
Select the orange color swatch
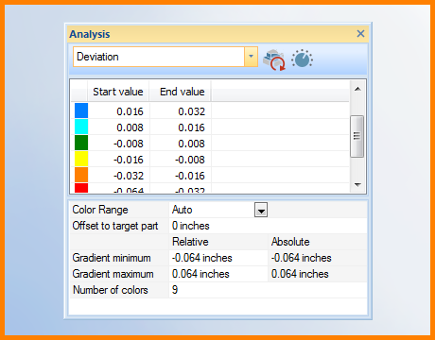(81, 175)
